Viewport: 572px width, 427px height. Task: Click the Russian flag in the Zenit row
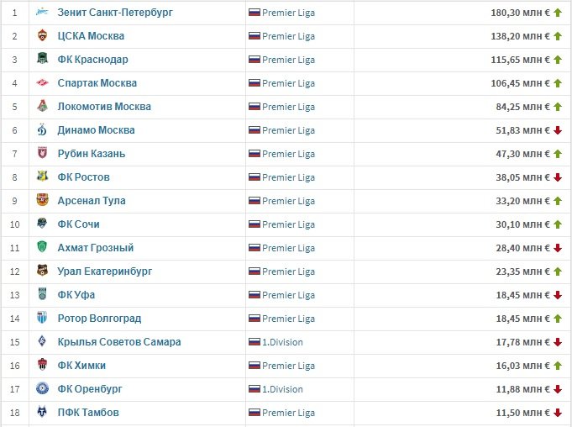coord(255,13)
